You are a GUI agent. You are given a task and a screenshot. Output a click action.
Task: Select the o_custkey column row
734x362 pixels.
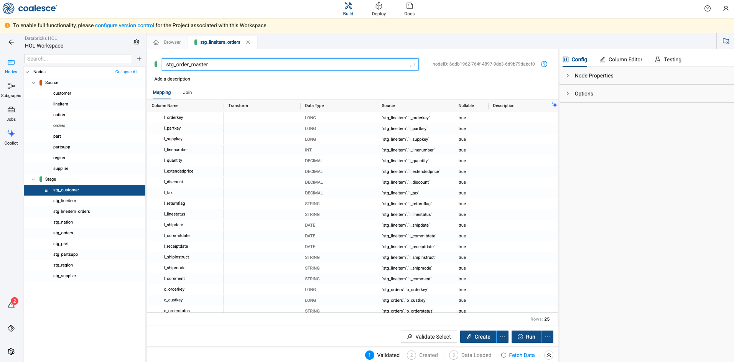pyautogui.click(x=352, y=300)
